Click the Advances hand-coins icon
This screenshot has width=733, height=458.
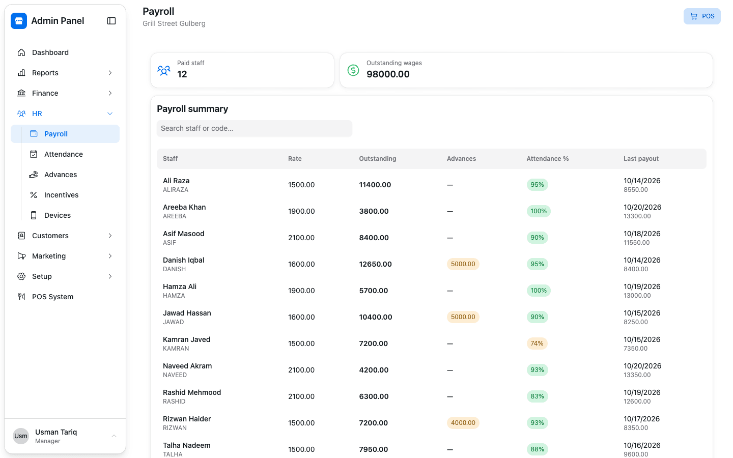pyautogui.click(x=34, y=175)
